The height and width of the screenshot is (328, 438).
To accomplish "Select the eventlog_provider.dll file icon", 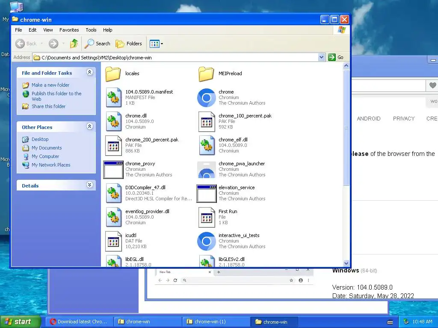I will click(x=113, y=217).
